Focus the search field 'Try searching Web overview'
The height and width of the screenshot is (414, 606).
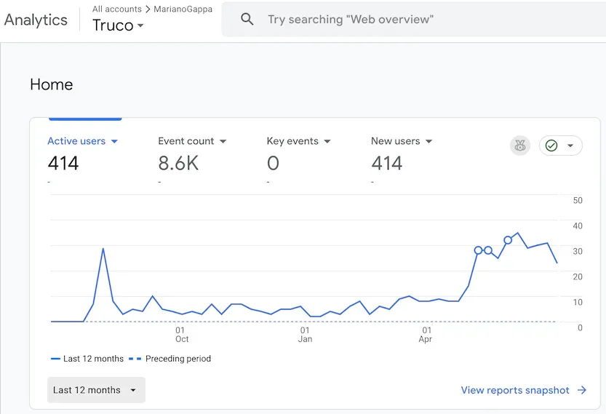point(413,20)
